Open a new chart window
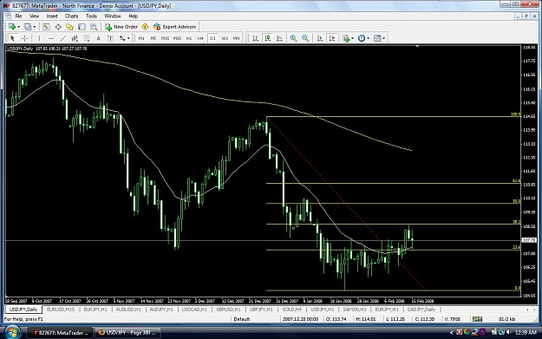Image resolution: width=542 pixels, height=339 pixels. point(12,27)
